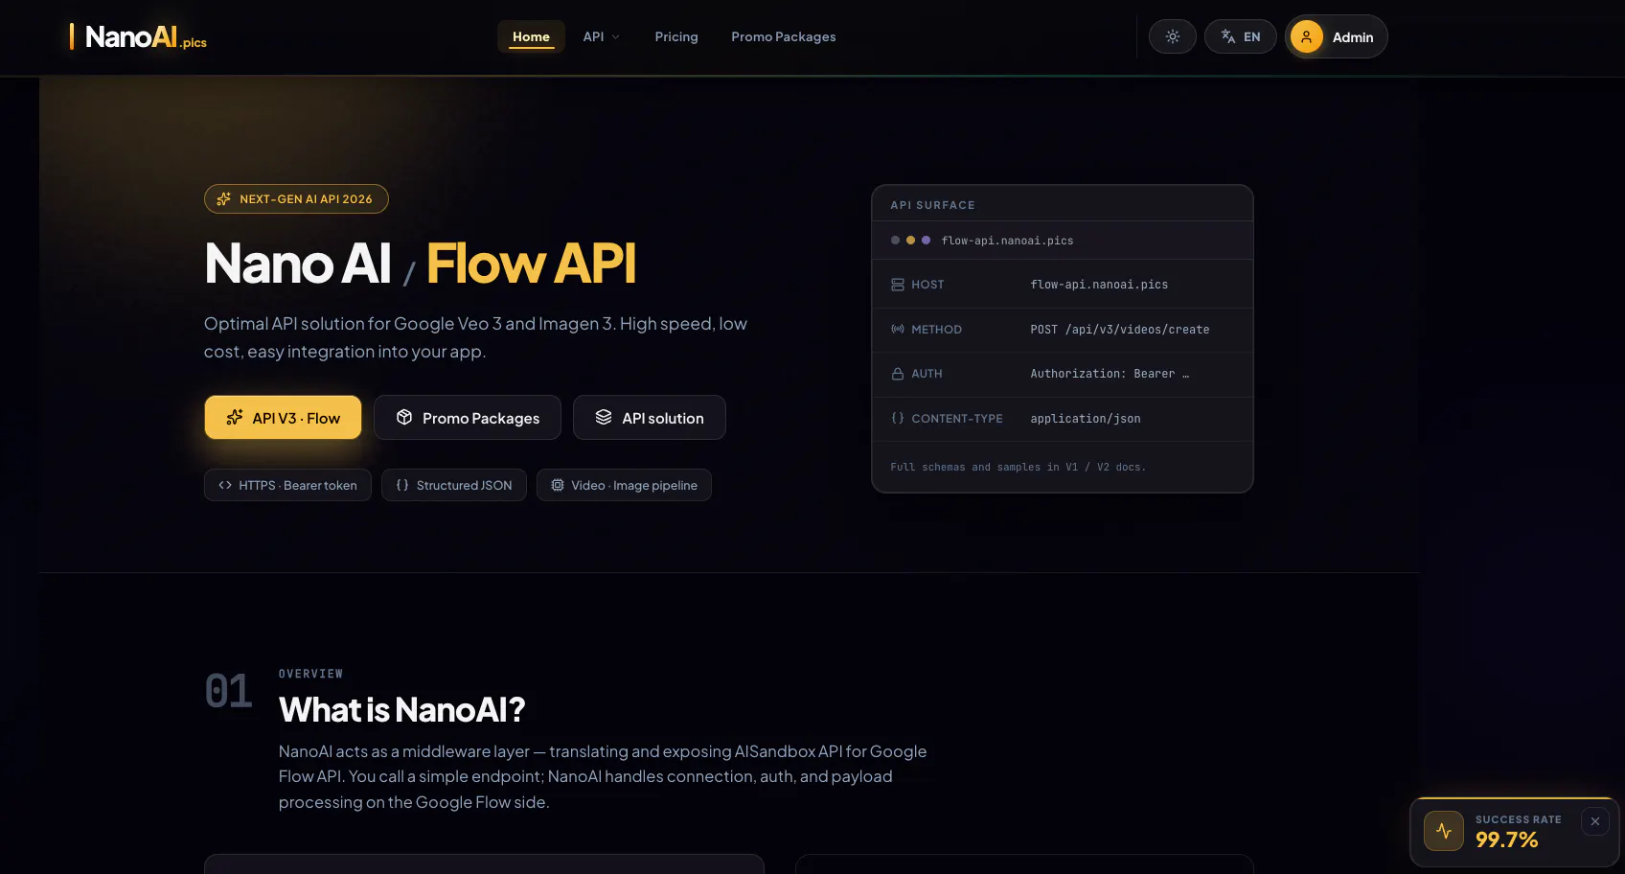Click sparkle icon on API V3 button
The width and height of the screenshot is (1625, 874).
click(235, 417)
